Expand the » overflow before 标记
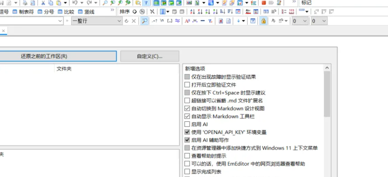 coord(294,1)
